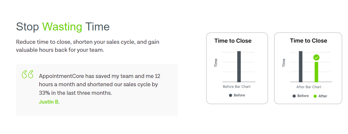Click the left chart's "Time to Close" title
Image resolution: width=348 pixels, height=134 pixels.
(x=233, y=41)
